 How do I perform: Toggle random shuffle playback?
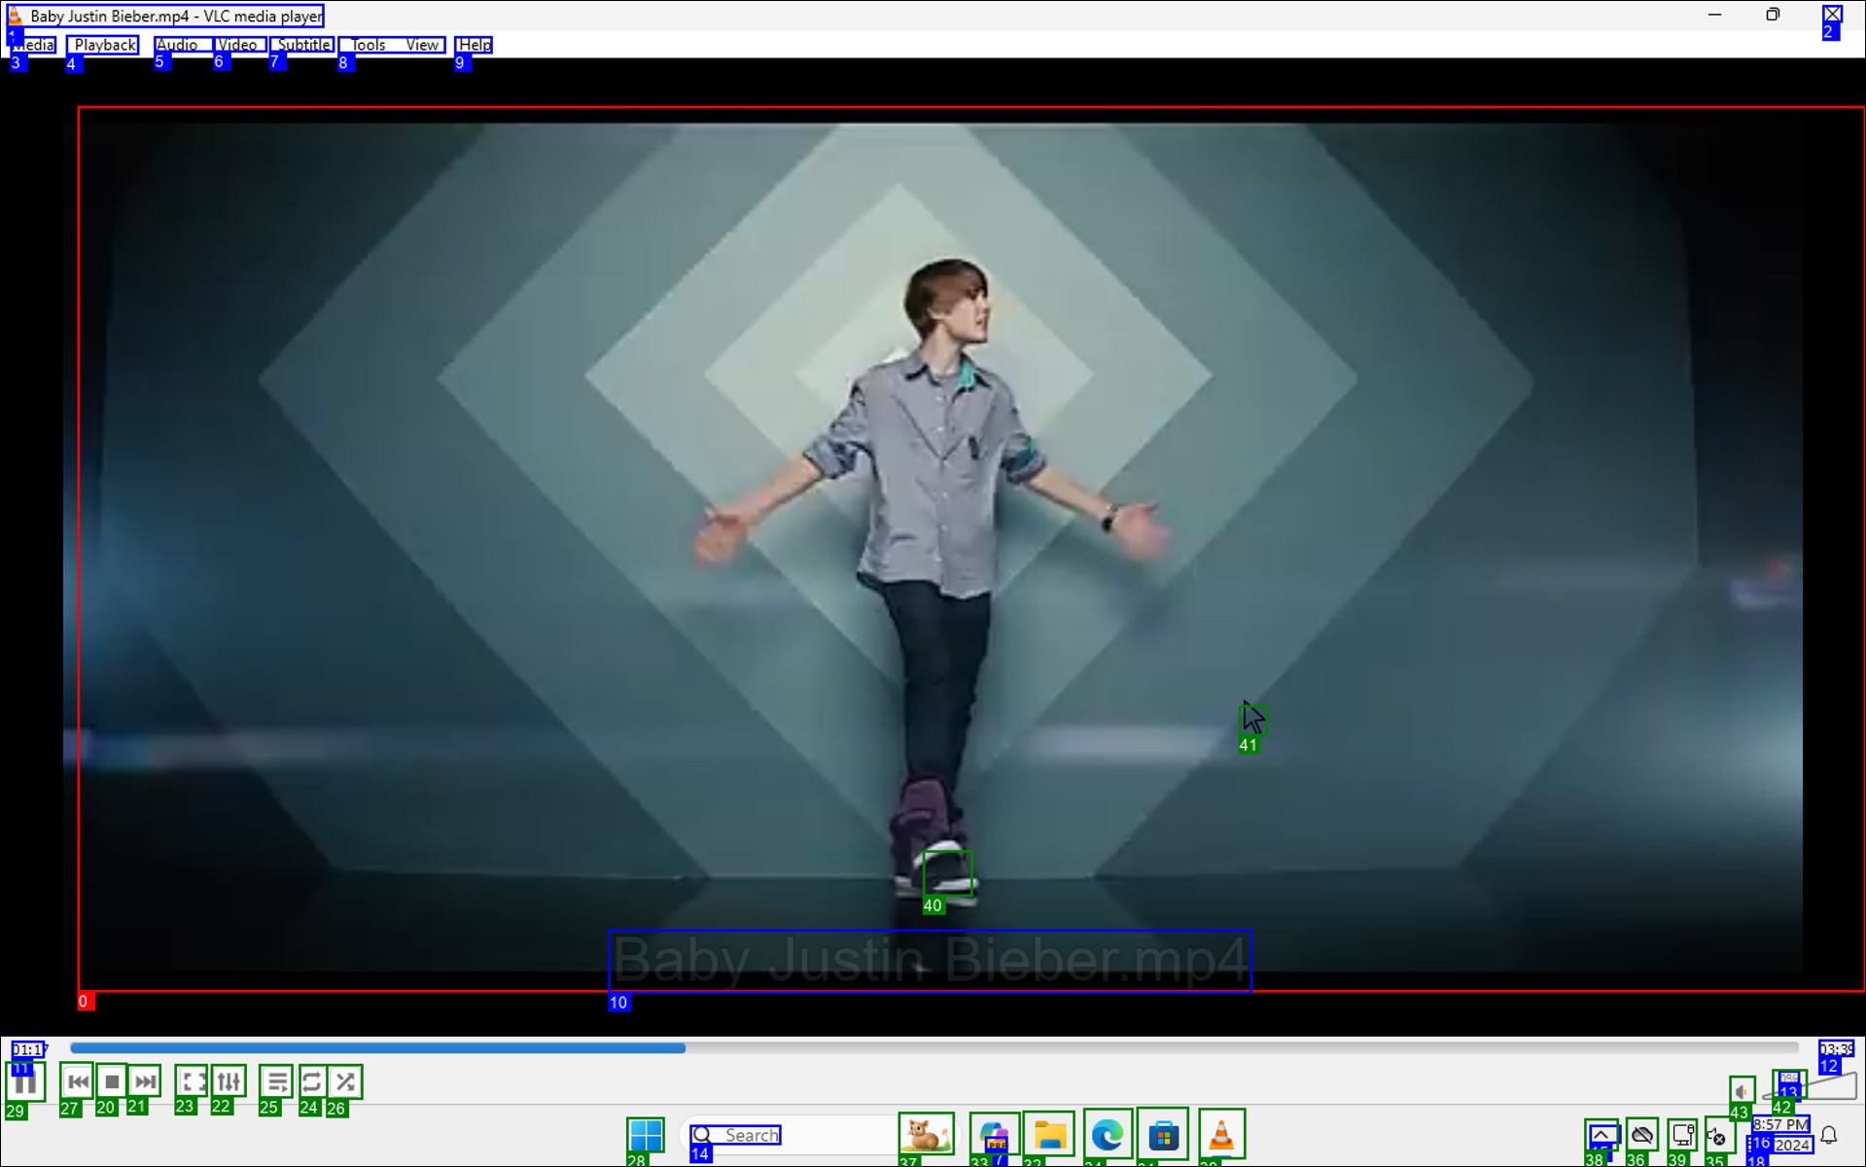[345, 1081]
